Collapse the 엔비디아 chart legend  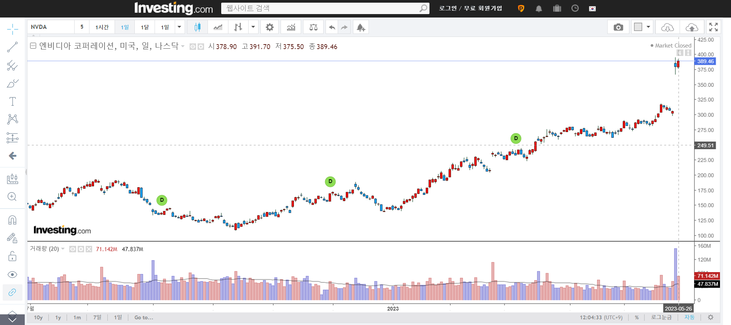pos(33,46)
